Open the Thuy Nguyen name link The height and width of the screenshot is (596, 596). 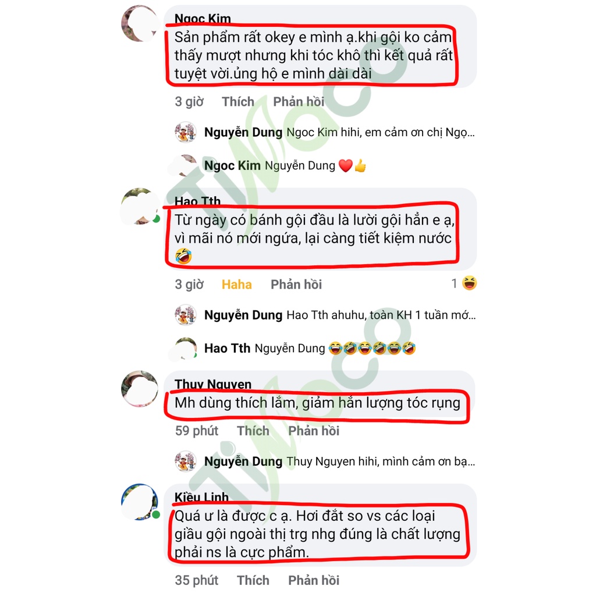point(213,384)
